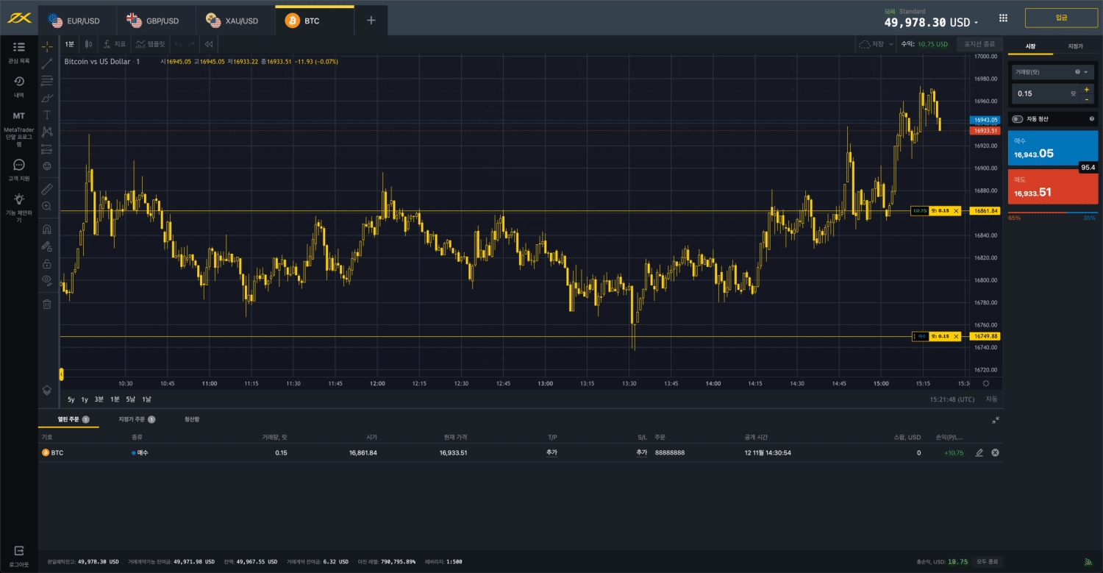This screenshot has height=573, width=1103.
Task: Add stop loss via S/L 추가 link
Action: click(x=641, y=452)
